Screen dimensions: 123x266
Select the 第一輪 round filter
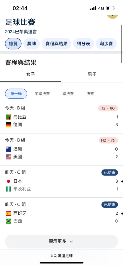(16, 94)
